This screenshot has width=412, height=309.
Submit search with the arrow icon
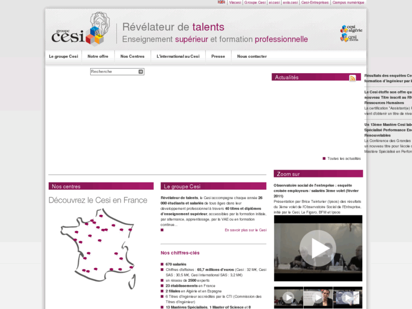coord(141,71)
